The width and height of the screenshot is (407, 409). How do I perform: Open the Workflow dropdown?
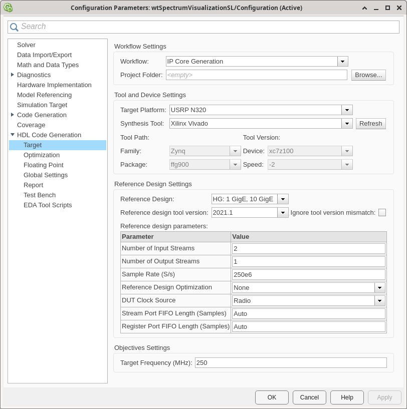pyautogui.click(x=342, y=61)
